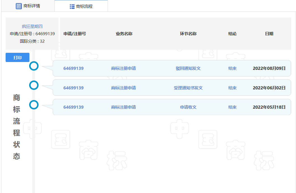Click the 环节名称 column header

tap(188, 34)
